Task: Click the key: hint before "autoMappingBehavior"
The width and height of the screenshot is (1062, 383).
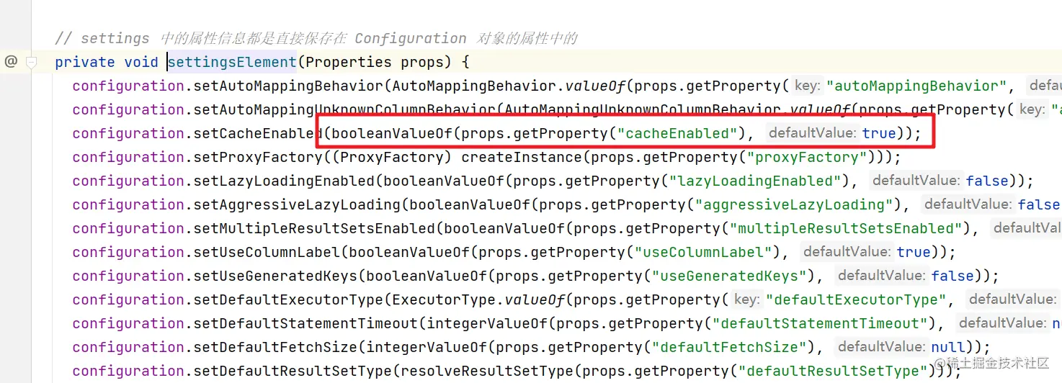Action: (x=807, y=86)
